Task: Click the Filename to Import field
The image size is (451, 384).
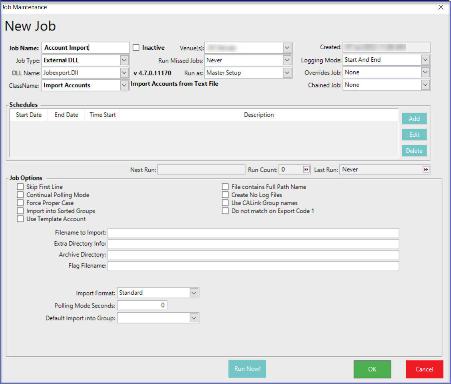Action: [x=253, y=233]
